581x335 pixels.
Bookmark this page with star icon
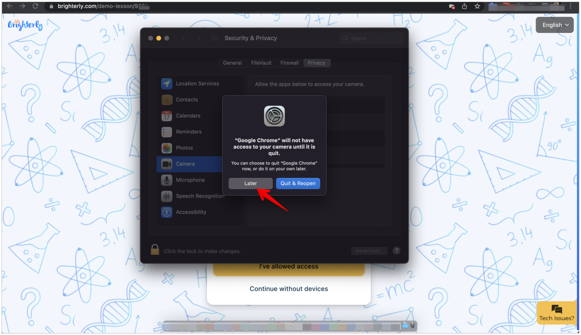(x=477, y=6)
